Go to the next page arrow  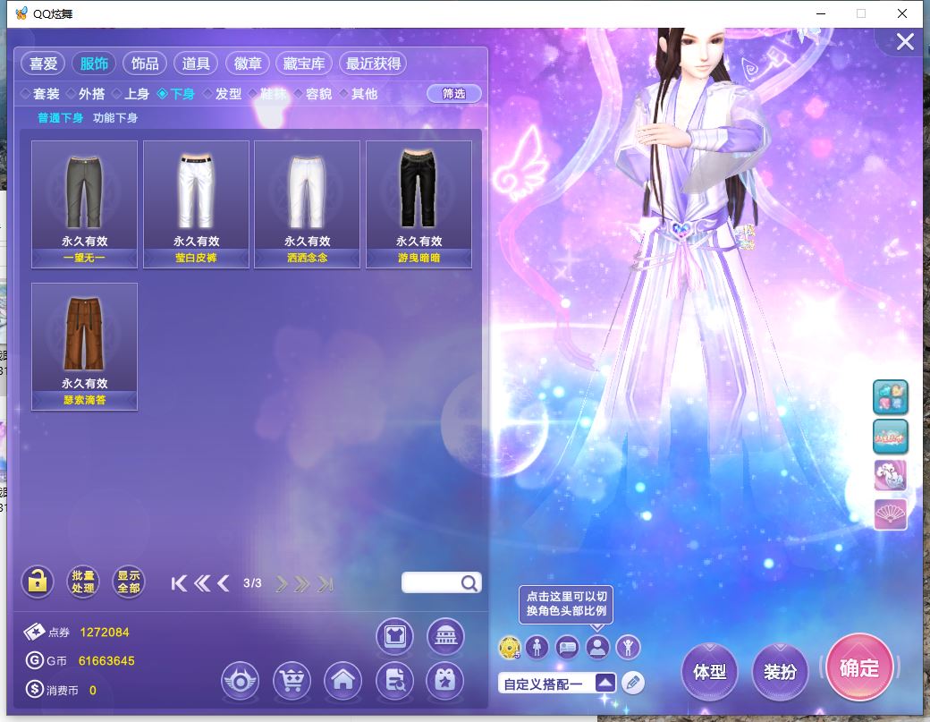point(281,584)
